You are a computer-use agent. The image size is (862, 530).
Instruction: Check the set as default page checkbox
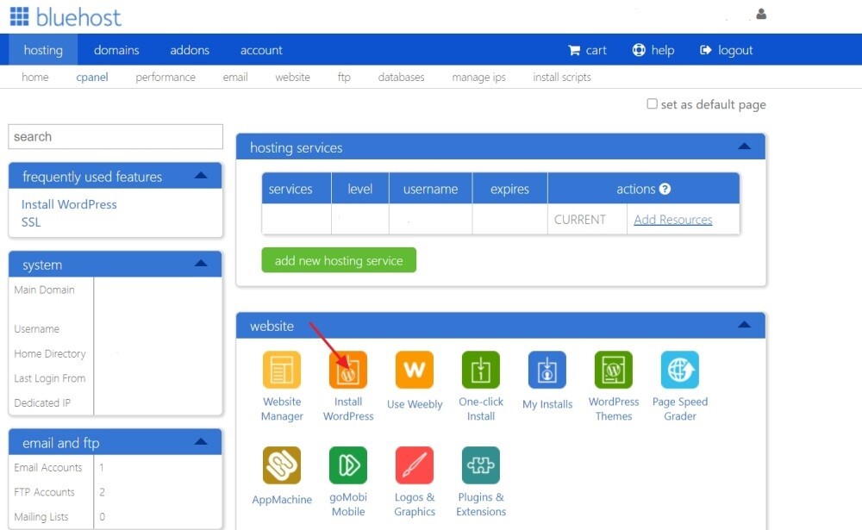tap(653, 104)
